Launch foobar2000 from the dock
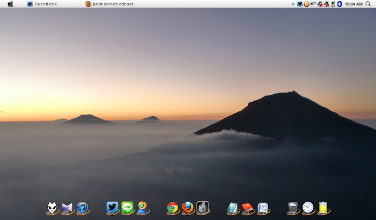The height and width of the screenshot is (220, 376). pos(52,208)
